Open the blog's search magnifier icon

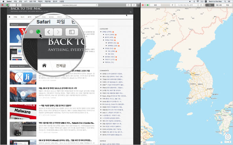click(131, 12)
